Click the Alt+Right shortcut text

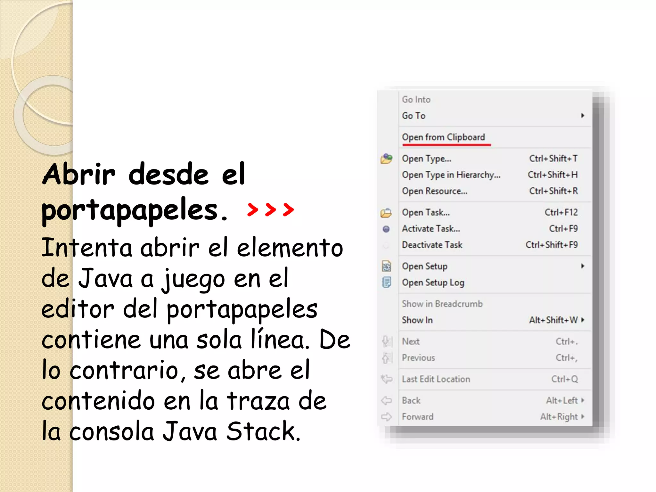coord(559,417)
